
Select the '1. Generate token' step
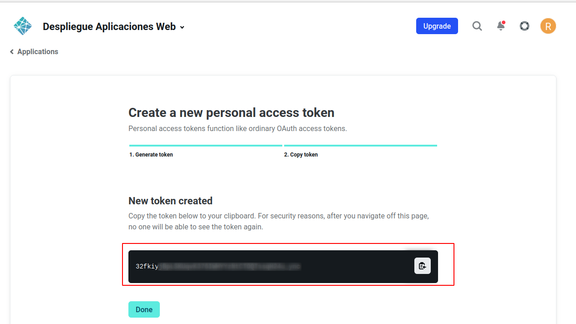point(151,155)
